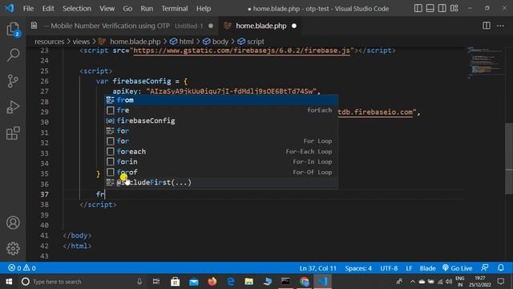This screenshot has width=513, height=289.
Task: Open the Go menu
Action: [127, 9]
